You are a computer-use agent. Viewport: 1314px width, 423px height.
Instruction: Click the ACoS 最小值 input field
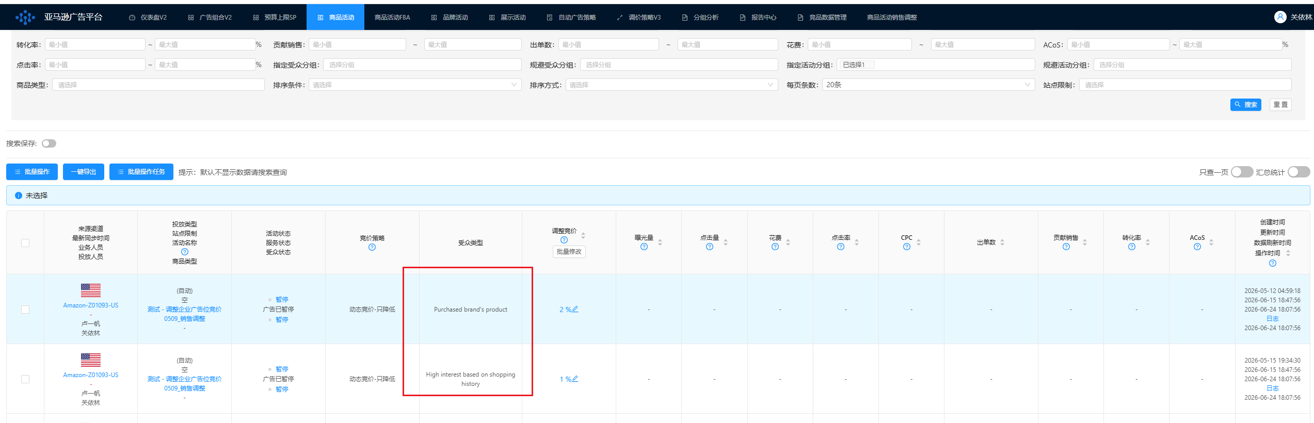[1118, 44]
